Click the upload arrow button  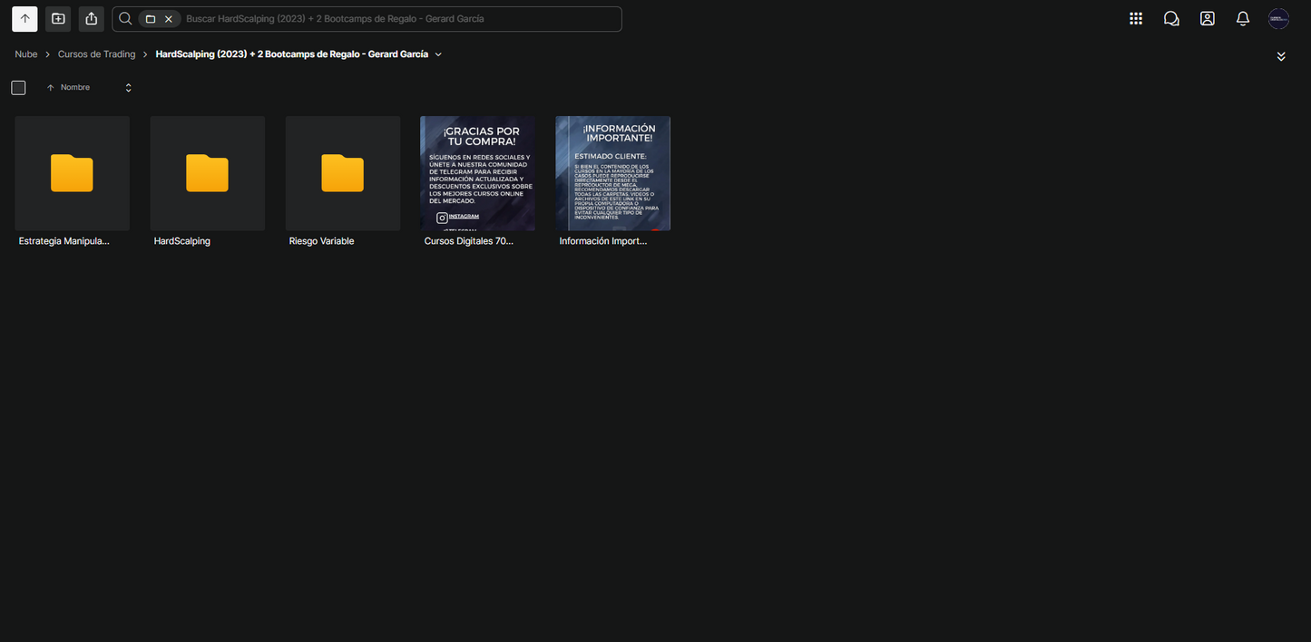coord(24,19)
